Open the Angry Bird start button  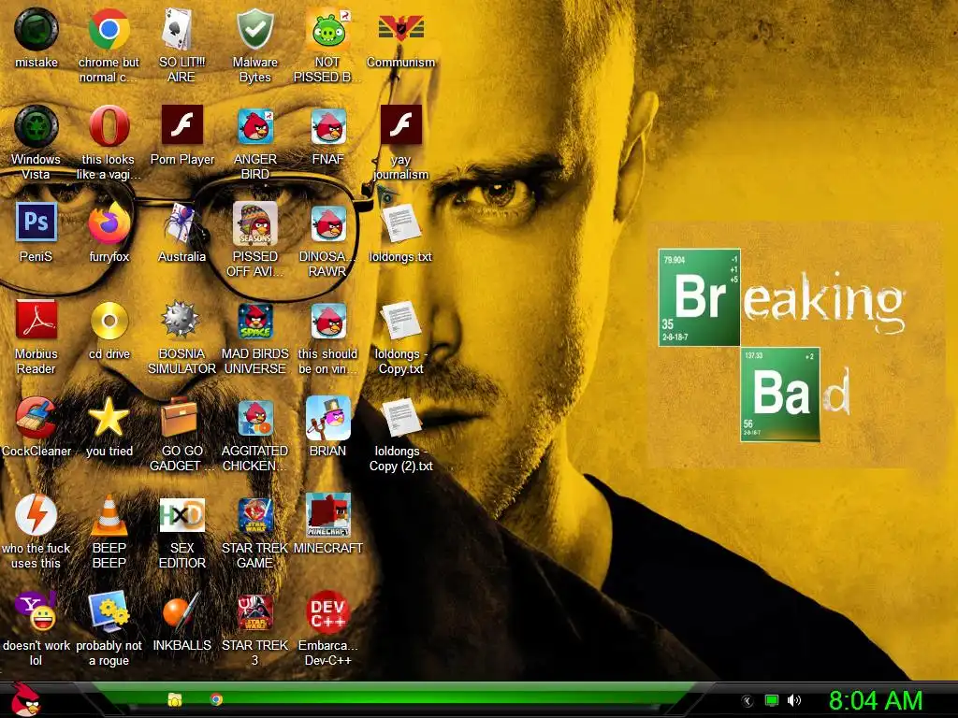25,699
